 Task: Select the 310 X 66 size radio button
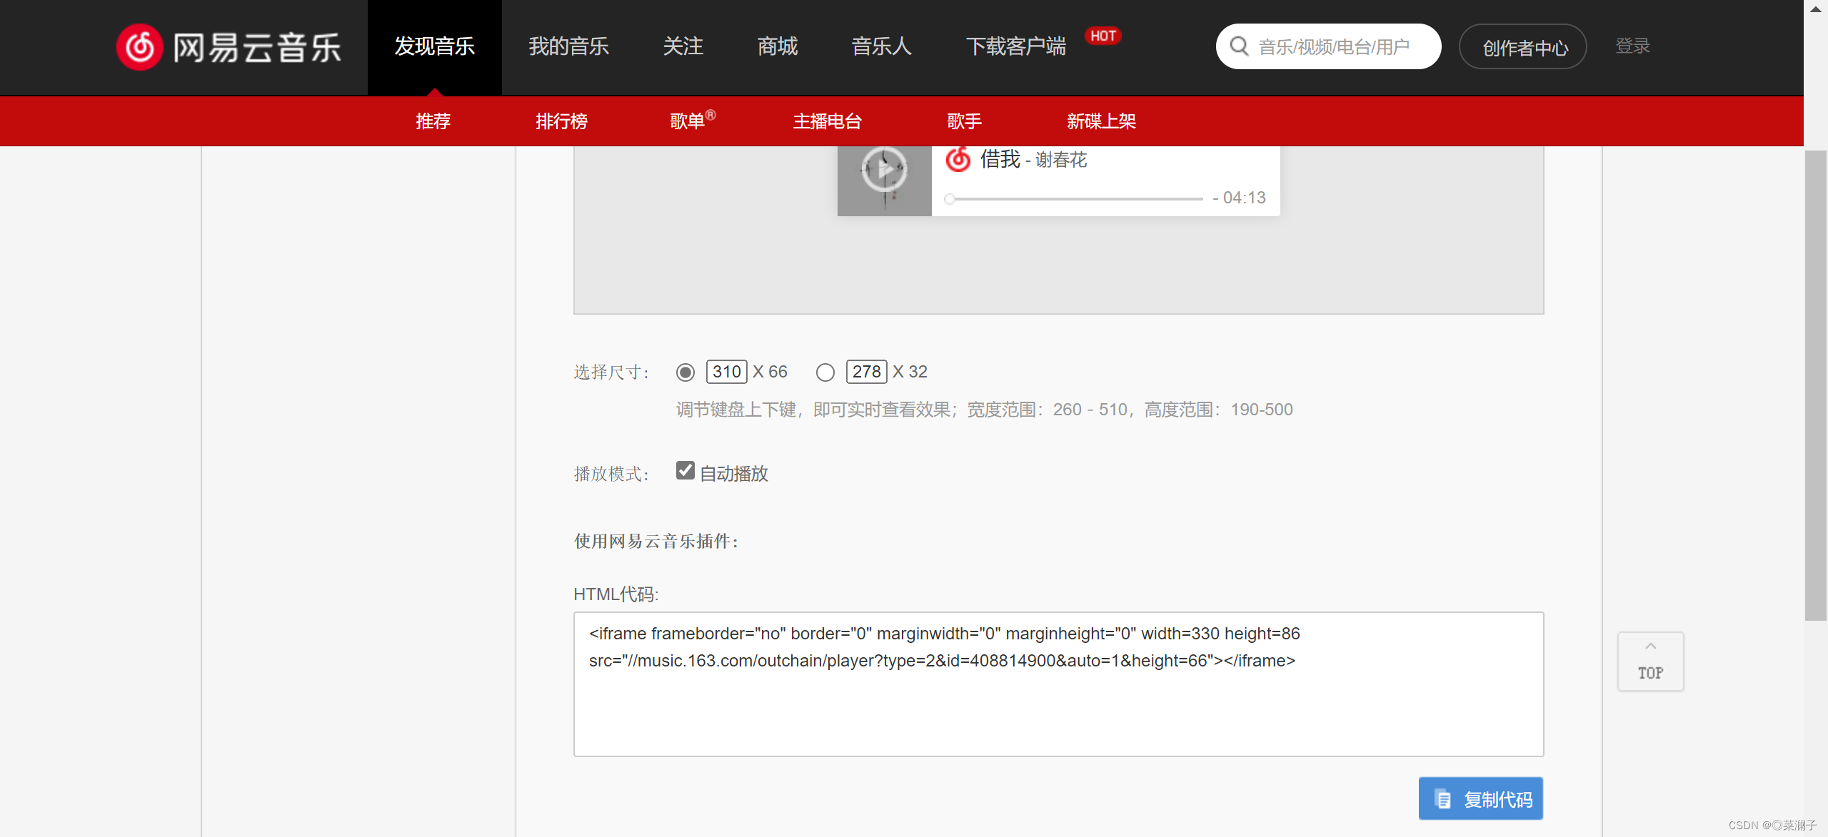685,372
